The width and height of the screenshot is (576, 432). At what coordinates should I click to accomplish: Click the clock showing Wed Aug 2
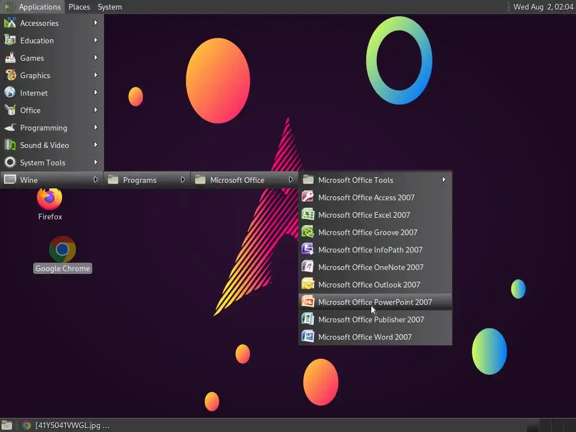(543, 7)
